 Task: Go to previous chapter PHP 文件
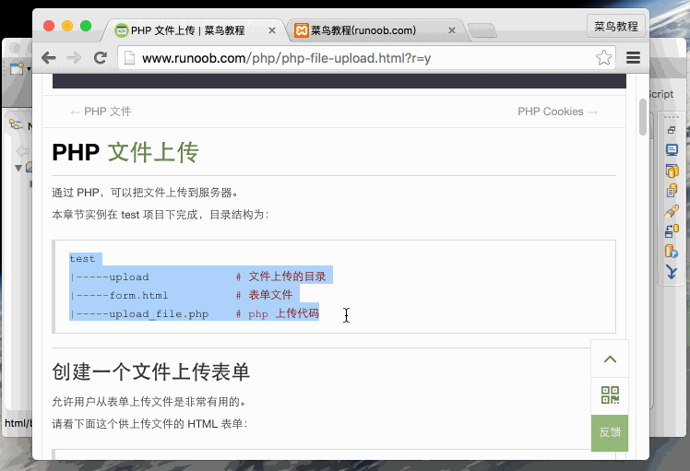[x=101, y=112]
